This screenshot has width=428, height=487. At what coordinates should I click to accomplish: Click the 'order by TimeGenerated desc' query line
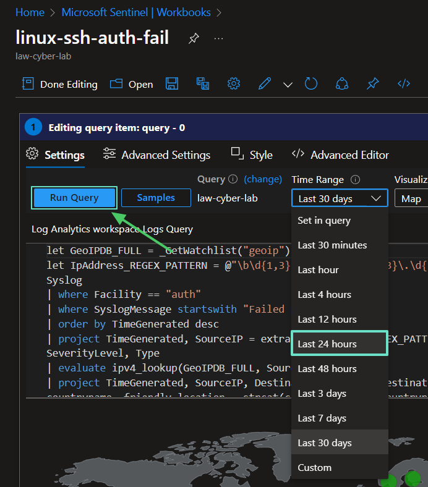(x=133, y=324)
